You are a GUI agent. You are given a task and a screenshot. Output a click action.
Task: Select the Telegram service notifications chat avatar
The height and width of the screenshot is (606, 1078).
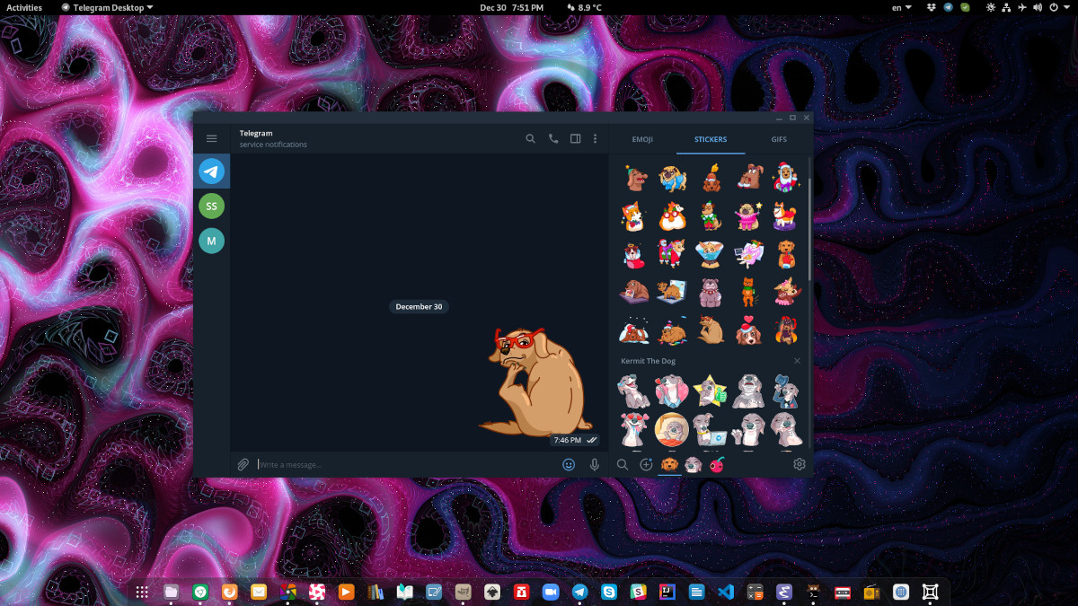(212, 171)
